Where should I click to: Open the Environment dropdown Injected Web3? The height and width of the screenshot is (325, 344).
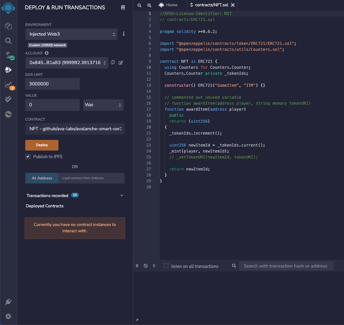click(71, 34)
